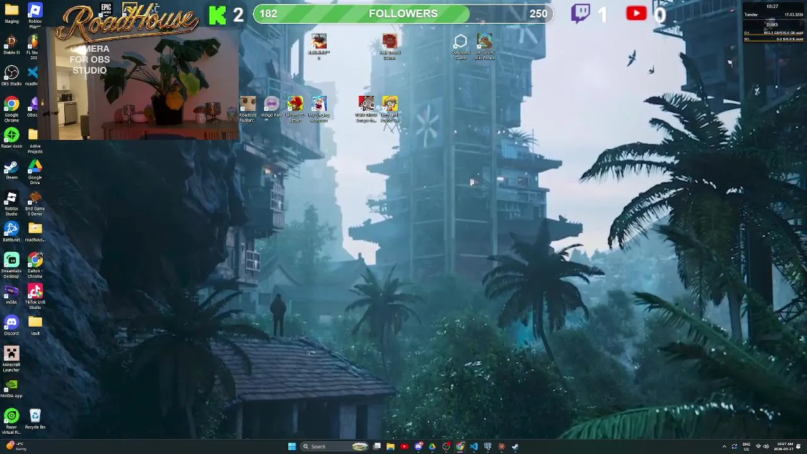807x454 pixels.
Task: Click the taskbar Search box
Action: tap(335, 446)
